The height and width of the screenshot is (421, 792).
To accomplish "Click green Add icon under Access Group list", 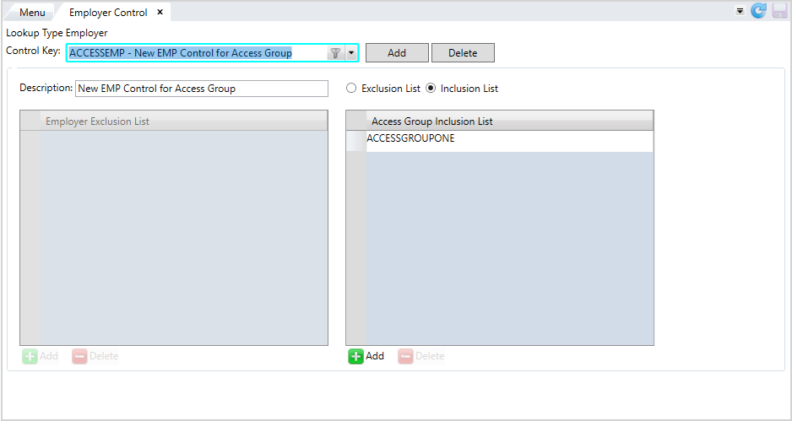I will click(356, 356).
